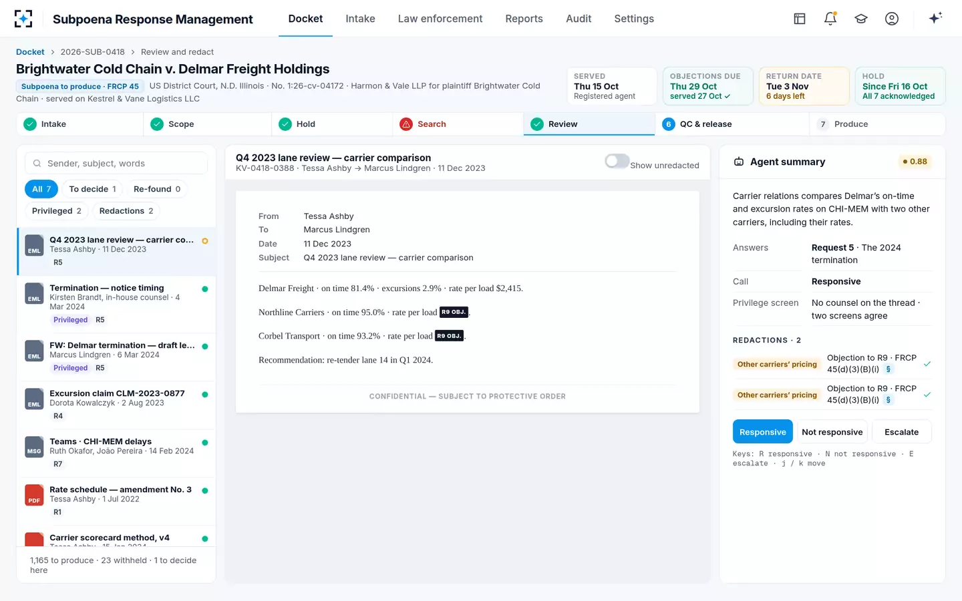Filter list by Redactions
962x601 pixels.
pyautogui.click(x=126, y=211)
